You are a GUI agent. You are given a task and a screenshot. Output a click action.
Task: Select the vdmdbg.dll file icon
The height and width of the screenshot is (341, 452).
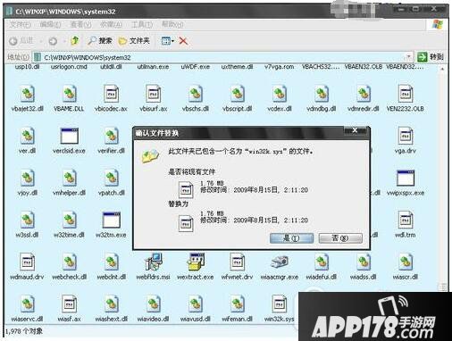pyautogui.click(x=322, y=94)
